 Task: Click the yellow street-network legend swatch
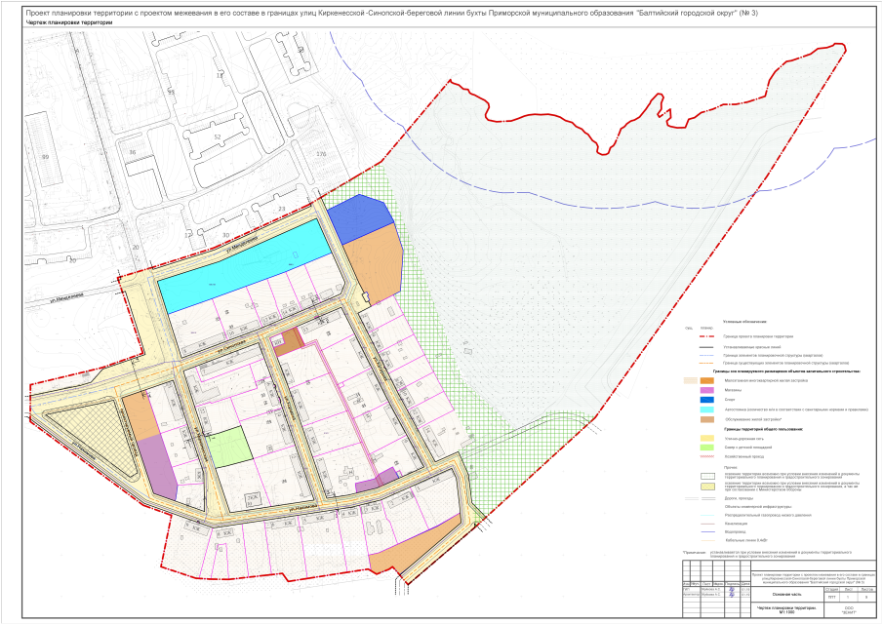[x=707, y=438]
